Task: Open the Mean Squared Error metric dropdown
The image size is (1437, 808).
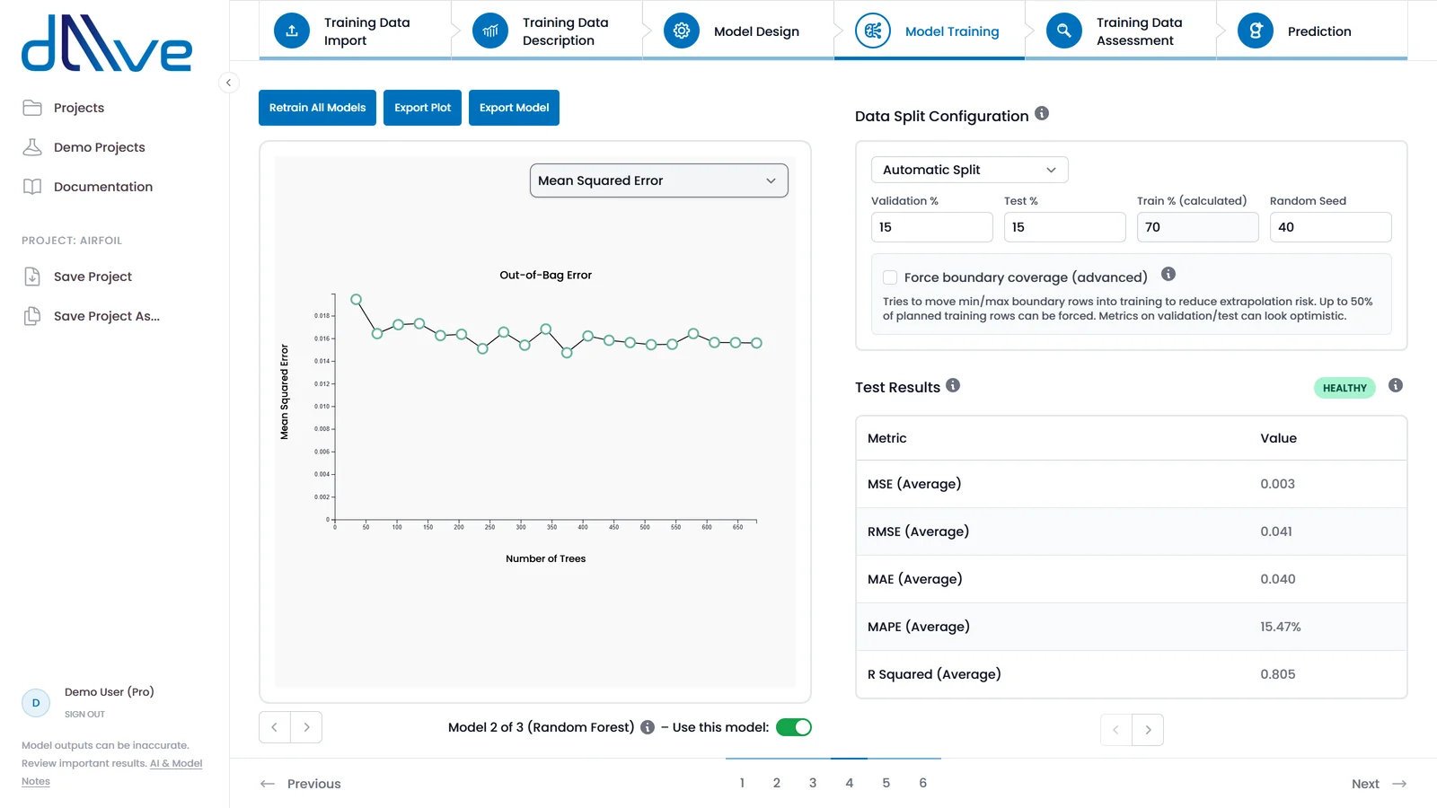Action: point(659,180)
